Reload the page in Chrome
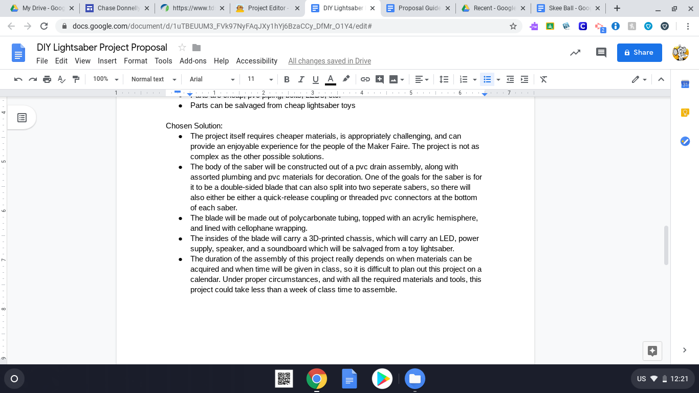This screenshot has height=393, width=699. pyautogui.click(x=44, y=26)
